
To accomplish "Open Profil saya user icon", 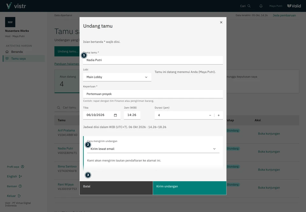I will pos(23,167).
